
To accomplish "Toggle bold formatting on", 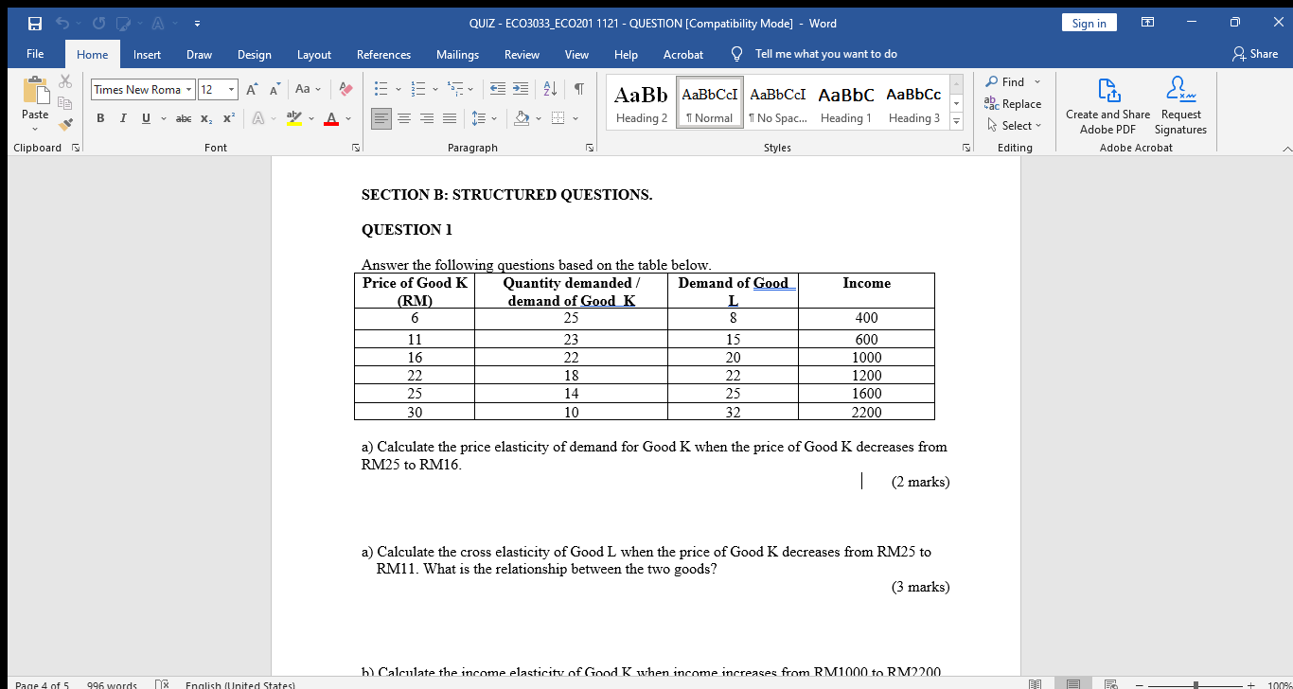I will (100, 118).
